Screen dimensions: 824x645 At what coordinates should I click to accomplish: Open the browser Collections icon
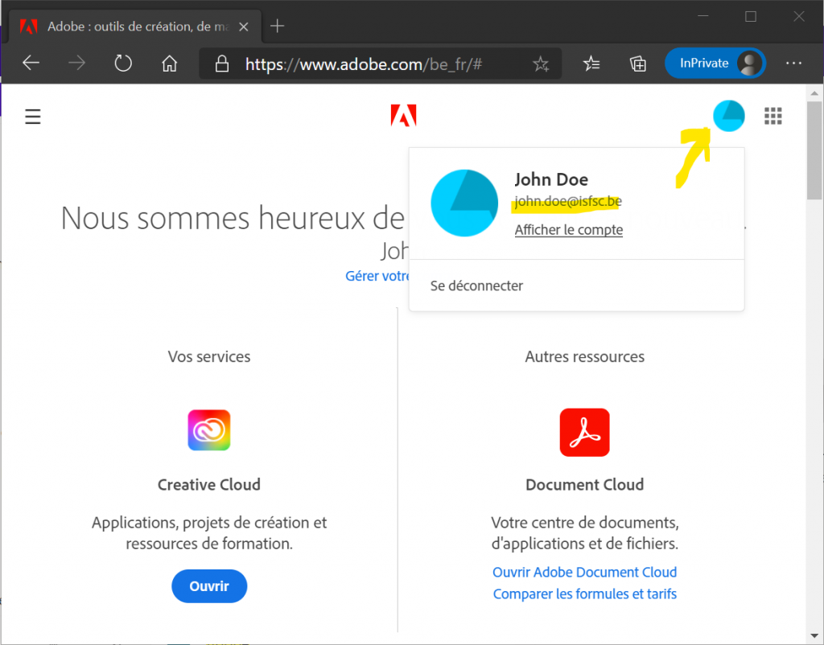tap(637, 64)
